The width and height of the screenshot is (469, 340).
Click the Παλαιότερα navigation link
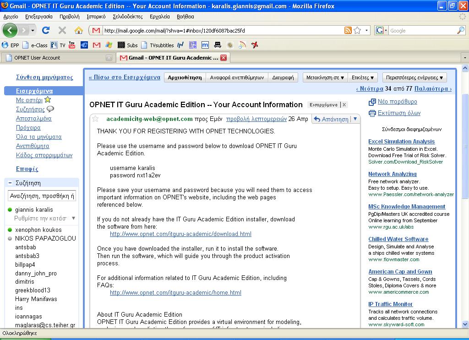coord(433,88)
